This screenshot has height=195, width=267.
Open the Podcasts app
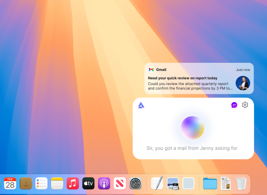tap(104, 183)
